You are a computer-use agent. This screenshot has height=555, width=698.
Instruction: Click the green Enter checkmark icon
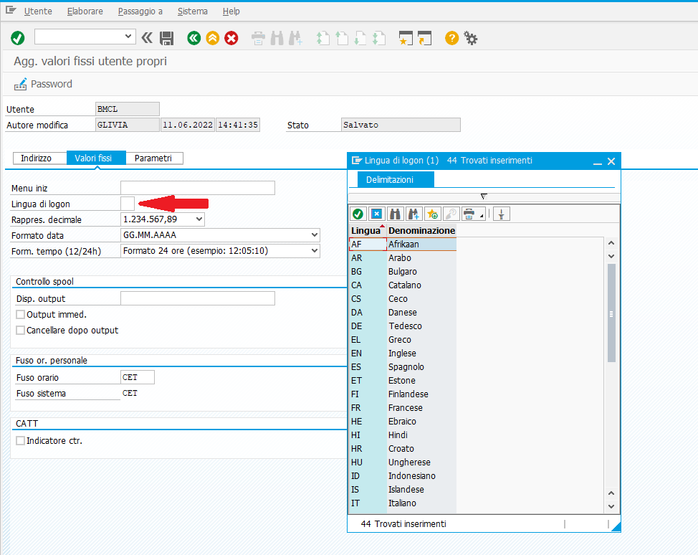(18, 38)
